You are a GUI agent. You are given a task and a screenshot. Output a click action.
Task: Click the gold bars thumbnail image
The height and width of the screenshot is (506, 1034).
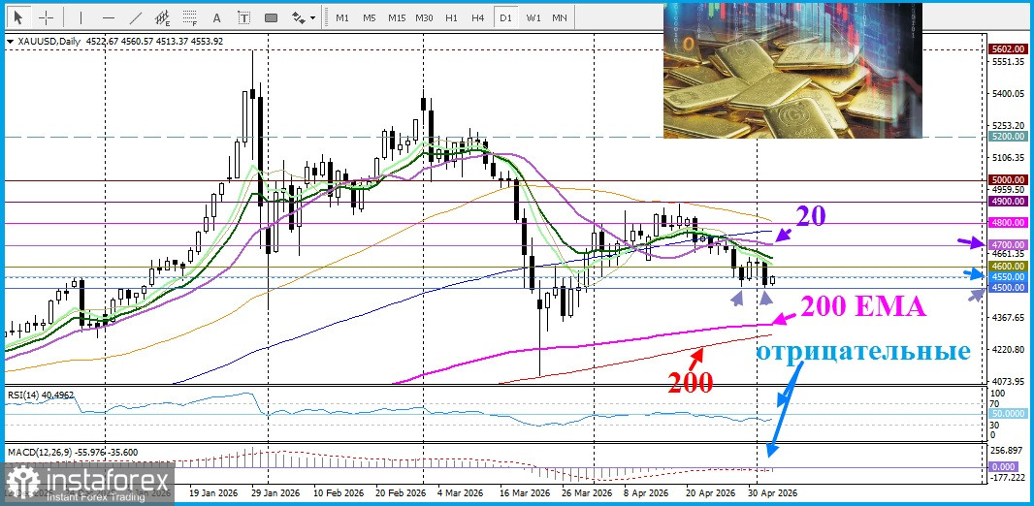tap(792, 70)
